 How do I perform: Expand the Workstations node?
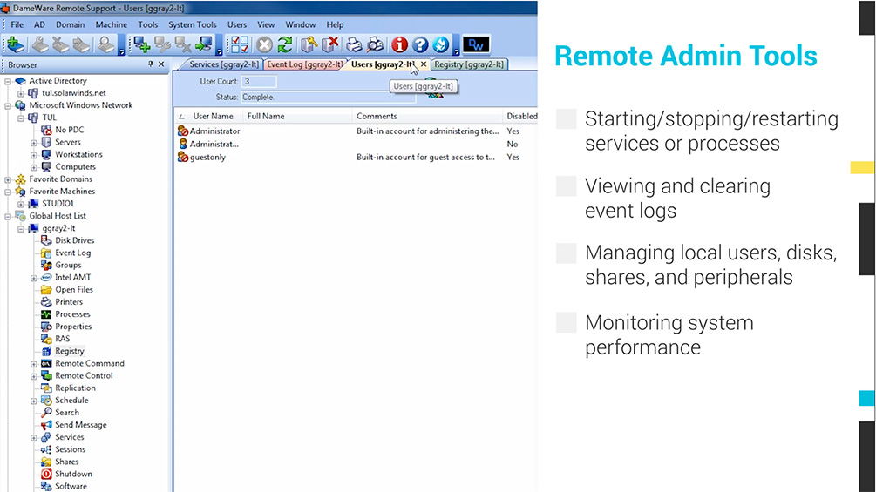click(x=33, y=154)
